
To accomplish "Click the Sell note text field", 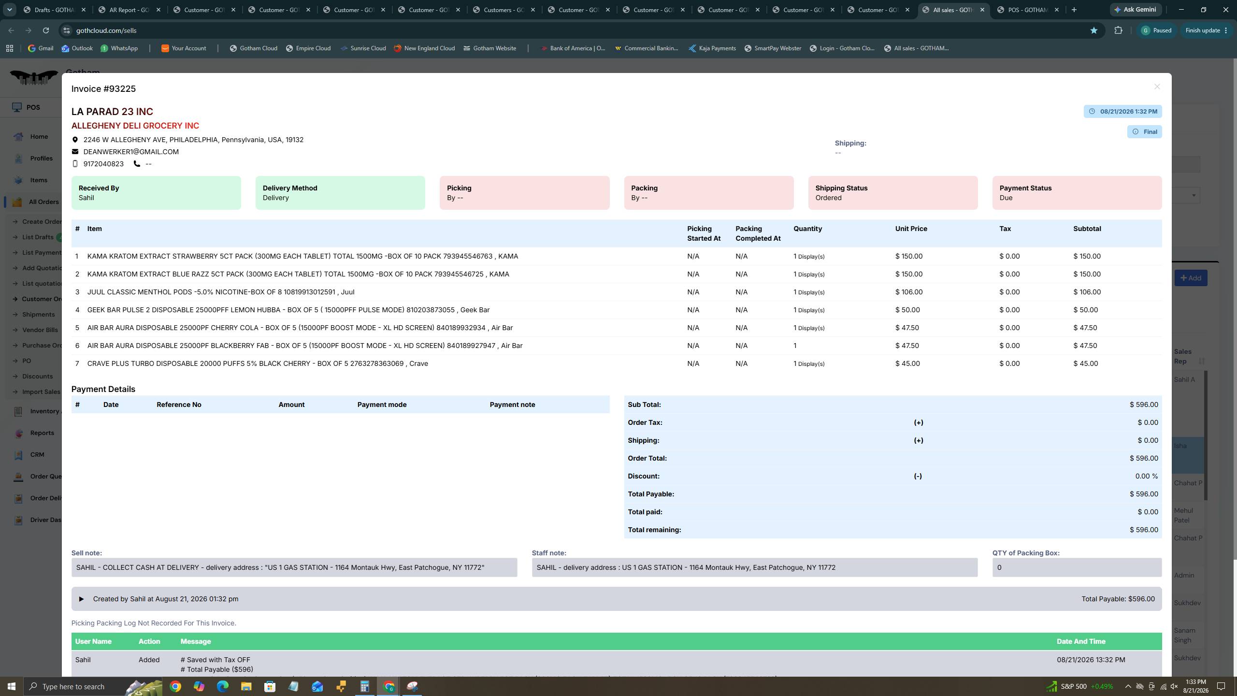I will [294, 567].
